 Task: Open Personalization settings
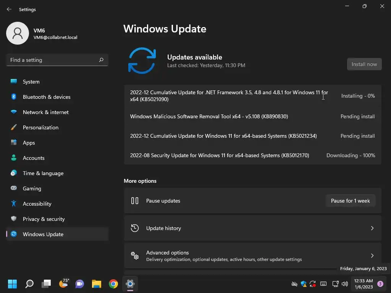pos(57,127)
